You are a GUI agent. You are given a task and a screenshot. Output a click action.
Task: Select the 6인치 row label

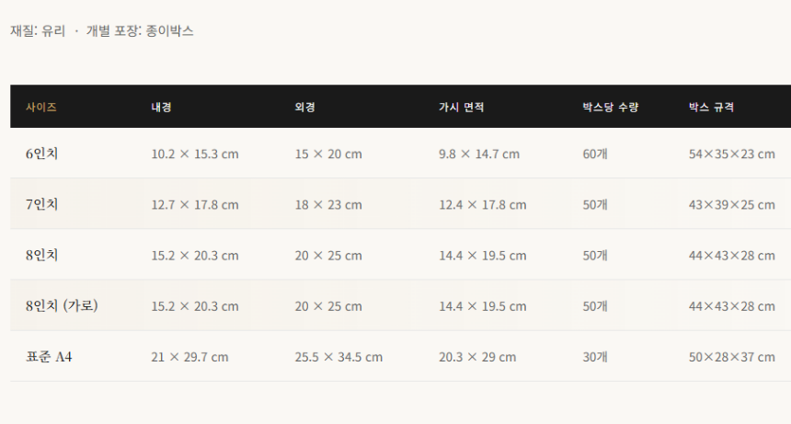[42, 154]
